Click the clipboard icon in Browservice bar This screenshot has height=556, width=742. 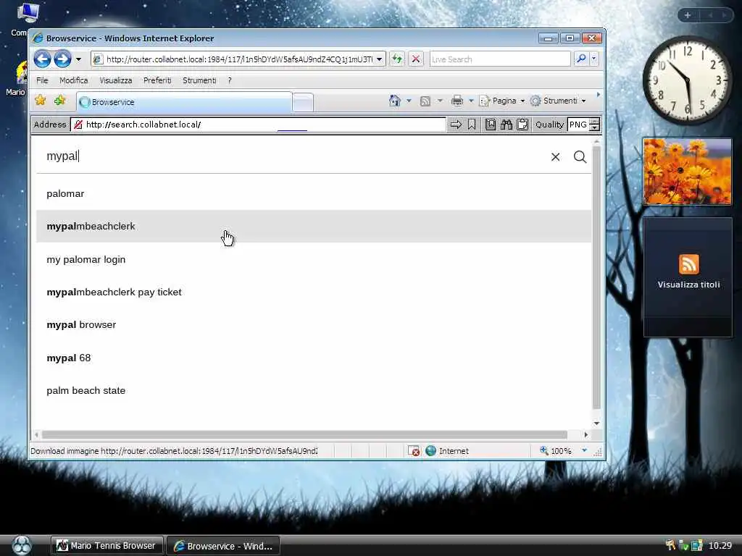[522, 125]
